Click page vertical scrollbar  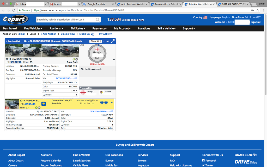coord(266,55)
